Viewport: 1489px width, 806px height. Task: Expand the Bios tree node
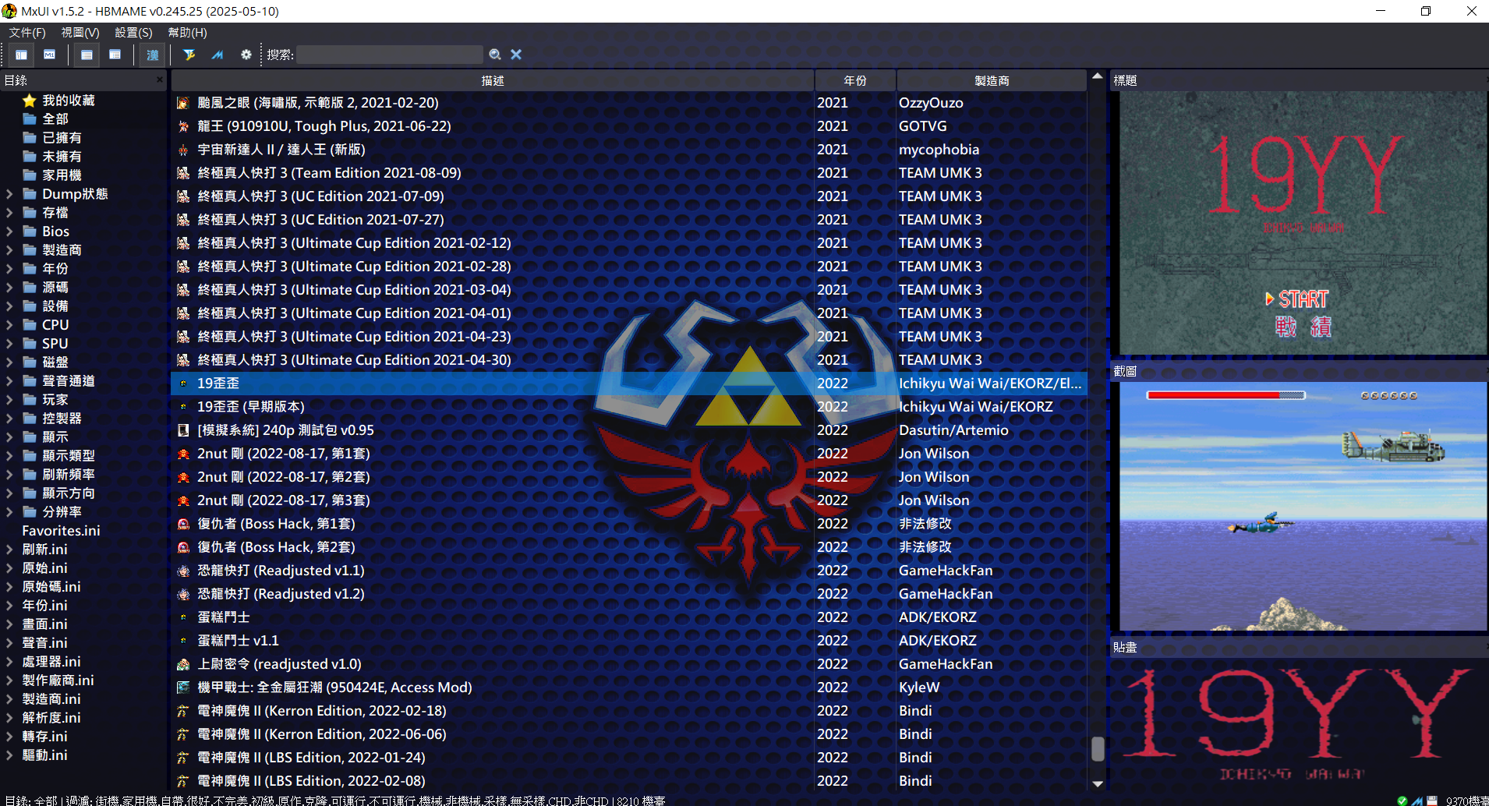[9, 232]
